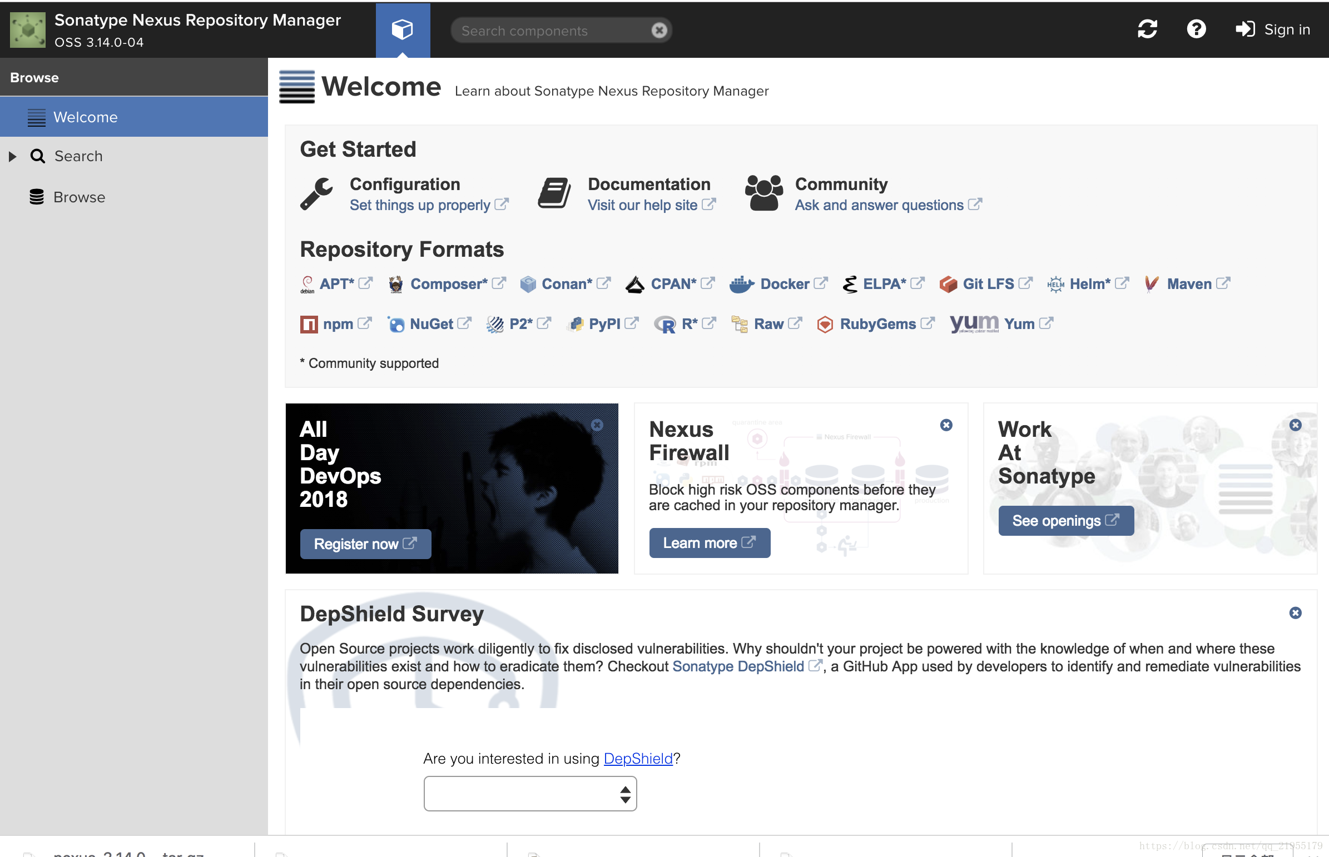Click the Welcome page title icon

click(x=297, y=87)
